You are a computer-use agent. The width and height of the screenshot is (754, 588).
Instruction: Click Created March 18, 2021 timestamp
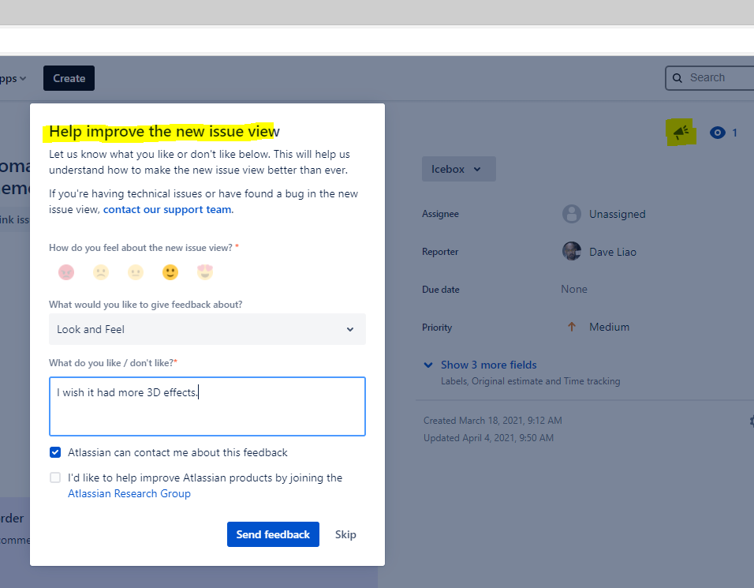point(492,421)
